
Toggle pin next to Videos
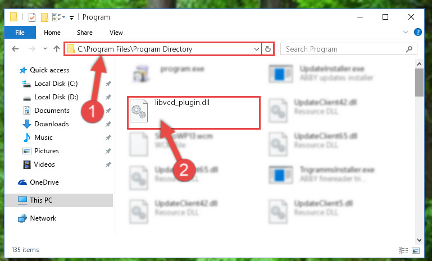108,164
